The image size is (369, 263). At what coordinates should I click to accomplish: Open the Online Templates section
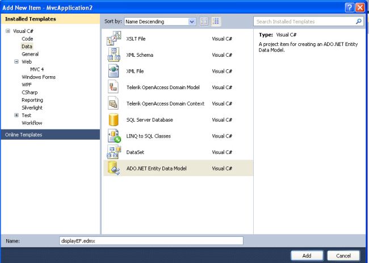click(x=51, y=135)
